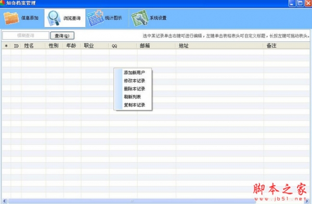Click the horizontal scrollbar thumb
Viewport: 312px width, 204px height.
point(132,201)
